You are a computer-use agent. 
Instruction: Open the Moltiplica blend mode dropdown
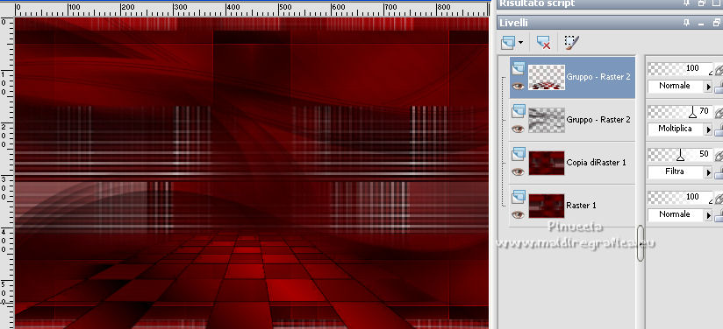coord(709,129)
